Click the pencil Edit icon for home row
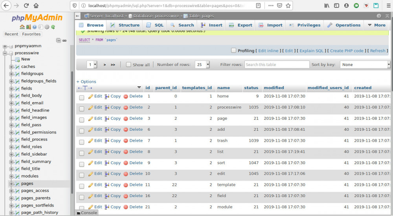 (91, 96)
